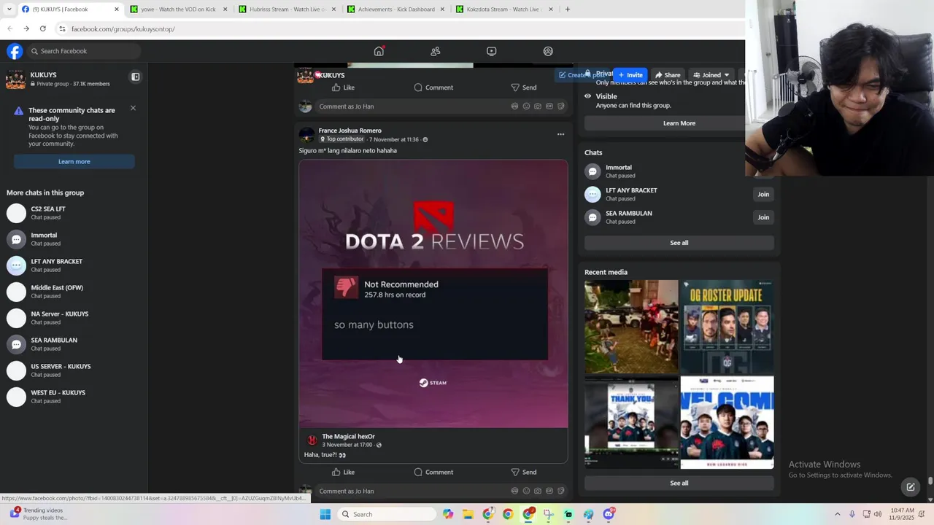Image resolution: width=934 pixels, height=525 pixels.
Task: Start a new message with the compose icon
Action: 910,487
